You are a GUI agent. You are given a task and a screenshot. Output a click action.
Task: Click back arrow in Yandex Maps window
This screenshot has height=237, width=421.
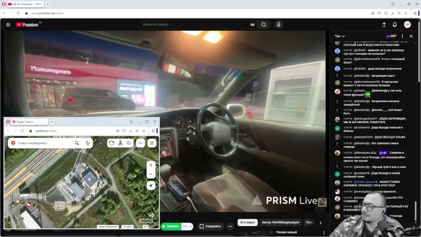pyautogui.click(x=8, y=131)
